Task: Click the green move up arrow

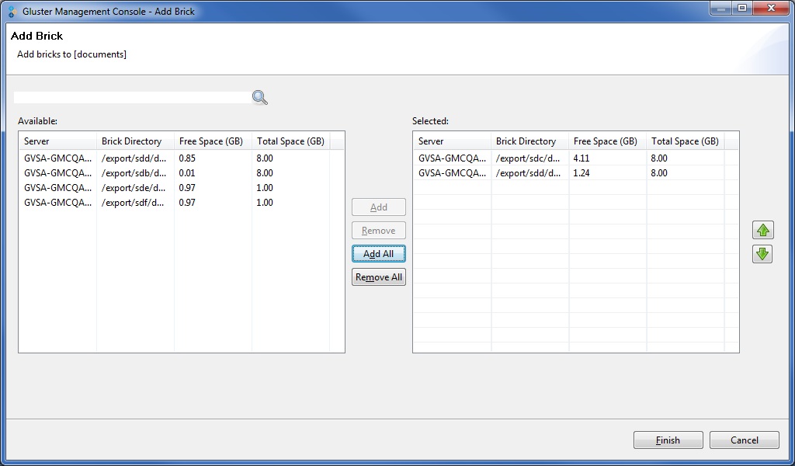Action: [762, 230]
